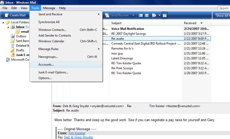Choose Accounts... in Tools menu
Viewport: 230px width, 139px height.
point(66,65)
